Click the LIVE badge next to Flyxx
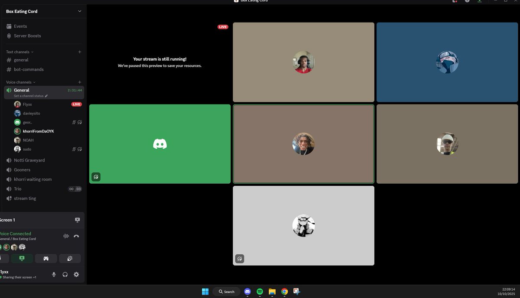520x298 pixels. point(76,104)
